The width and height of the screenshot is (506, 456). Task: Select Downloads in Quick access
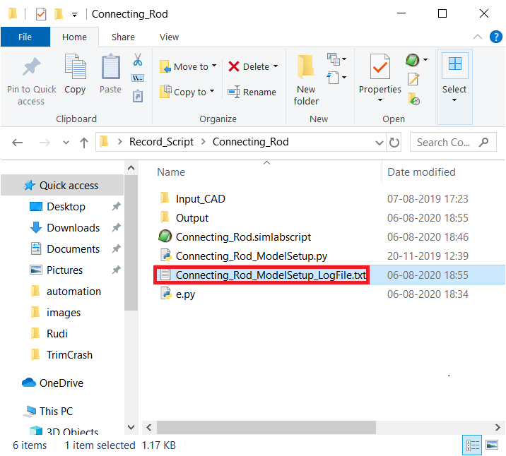[x=73, y=227]
